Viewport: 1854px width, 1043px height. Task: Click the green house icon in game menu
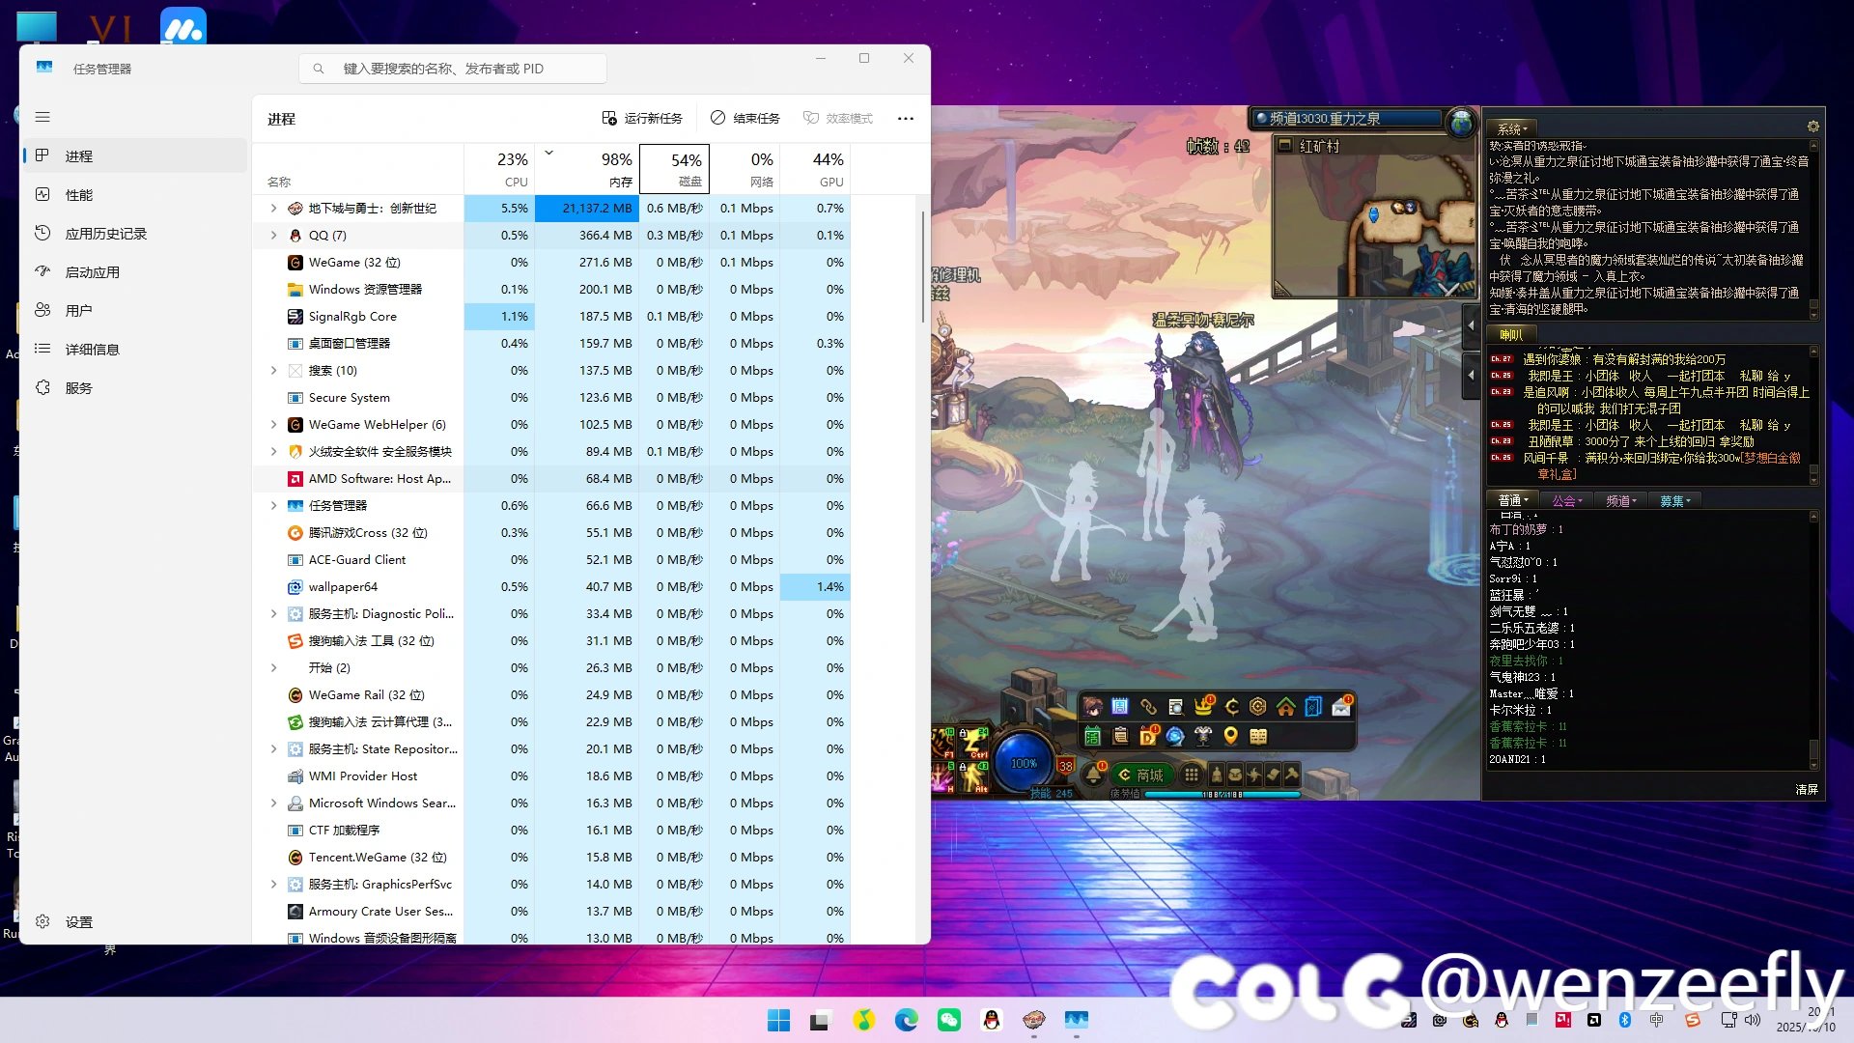pyautogui.click(x=1285, y=707)
